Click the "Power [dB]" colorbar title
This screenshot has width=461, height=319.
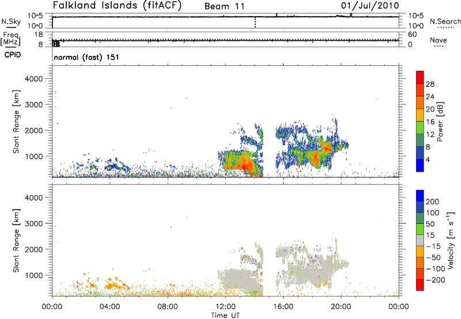(440, 121)
